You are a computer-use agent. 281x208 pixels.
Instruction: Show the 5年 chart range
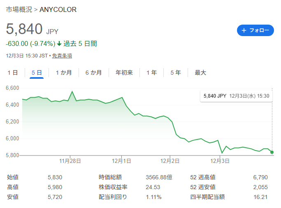click(176, 73)
